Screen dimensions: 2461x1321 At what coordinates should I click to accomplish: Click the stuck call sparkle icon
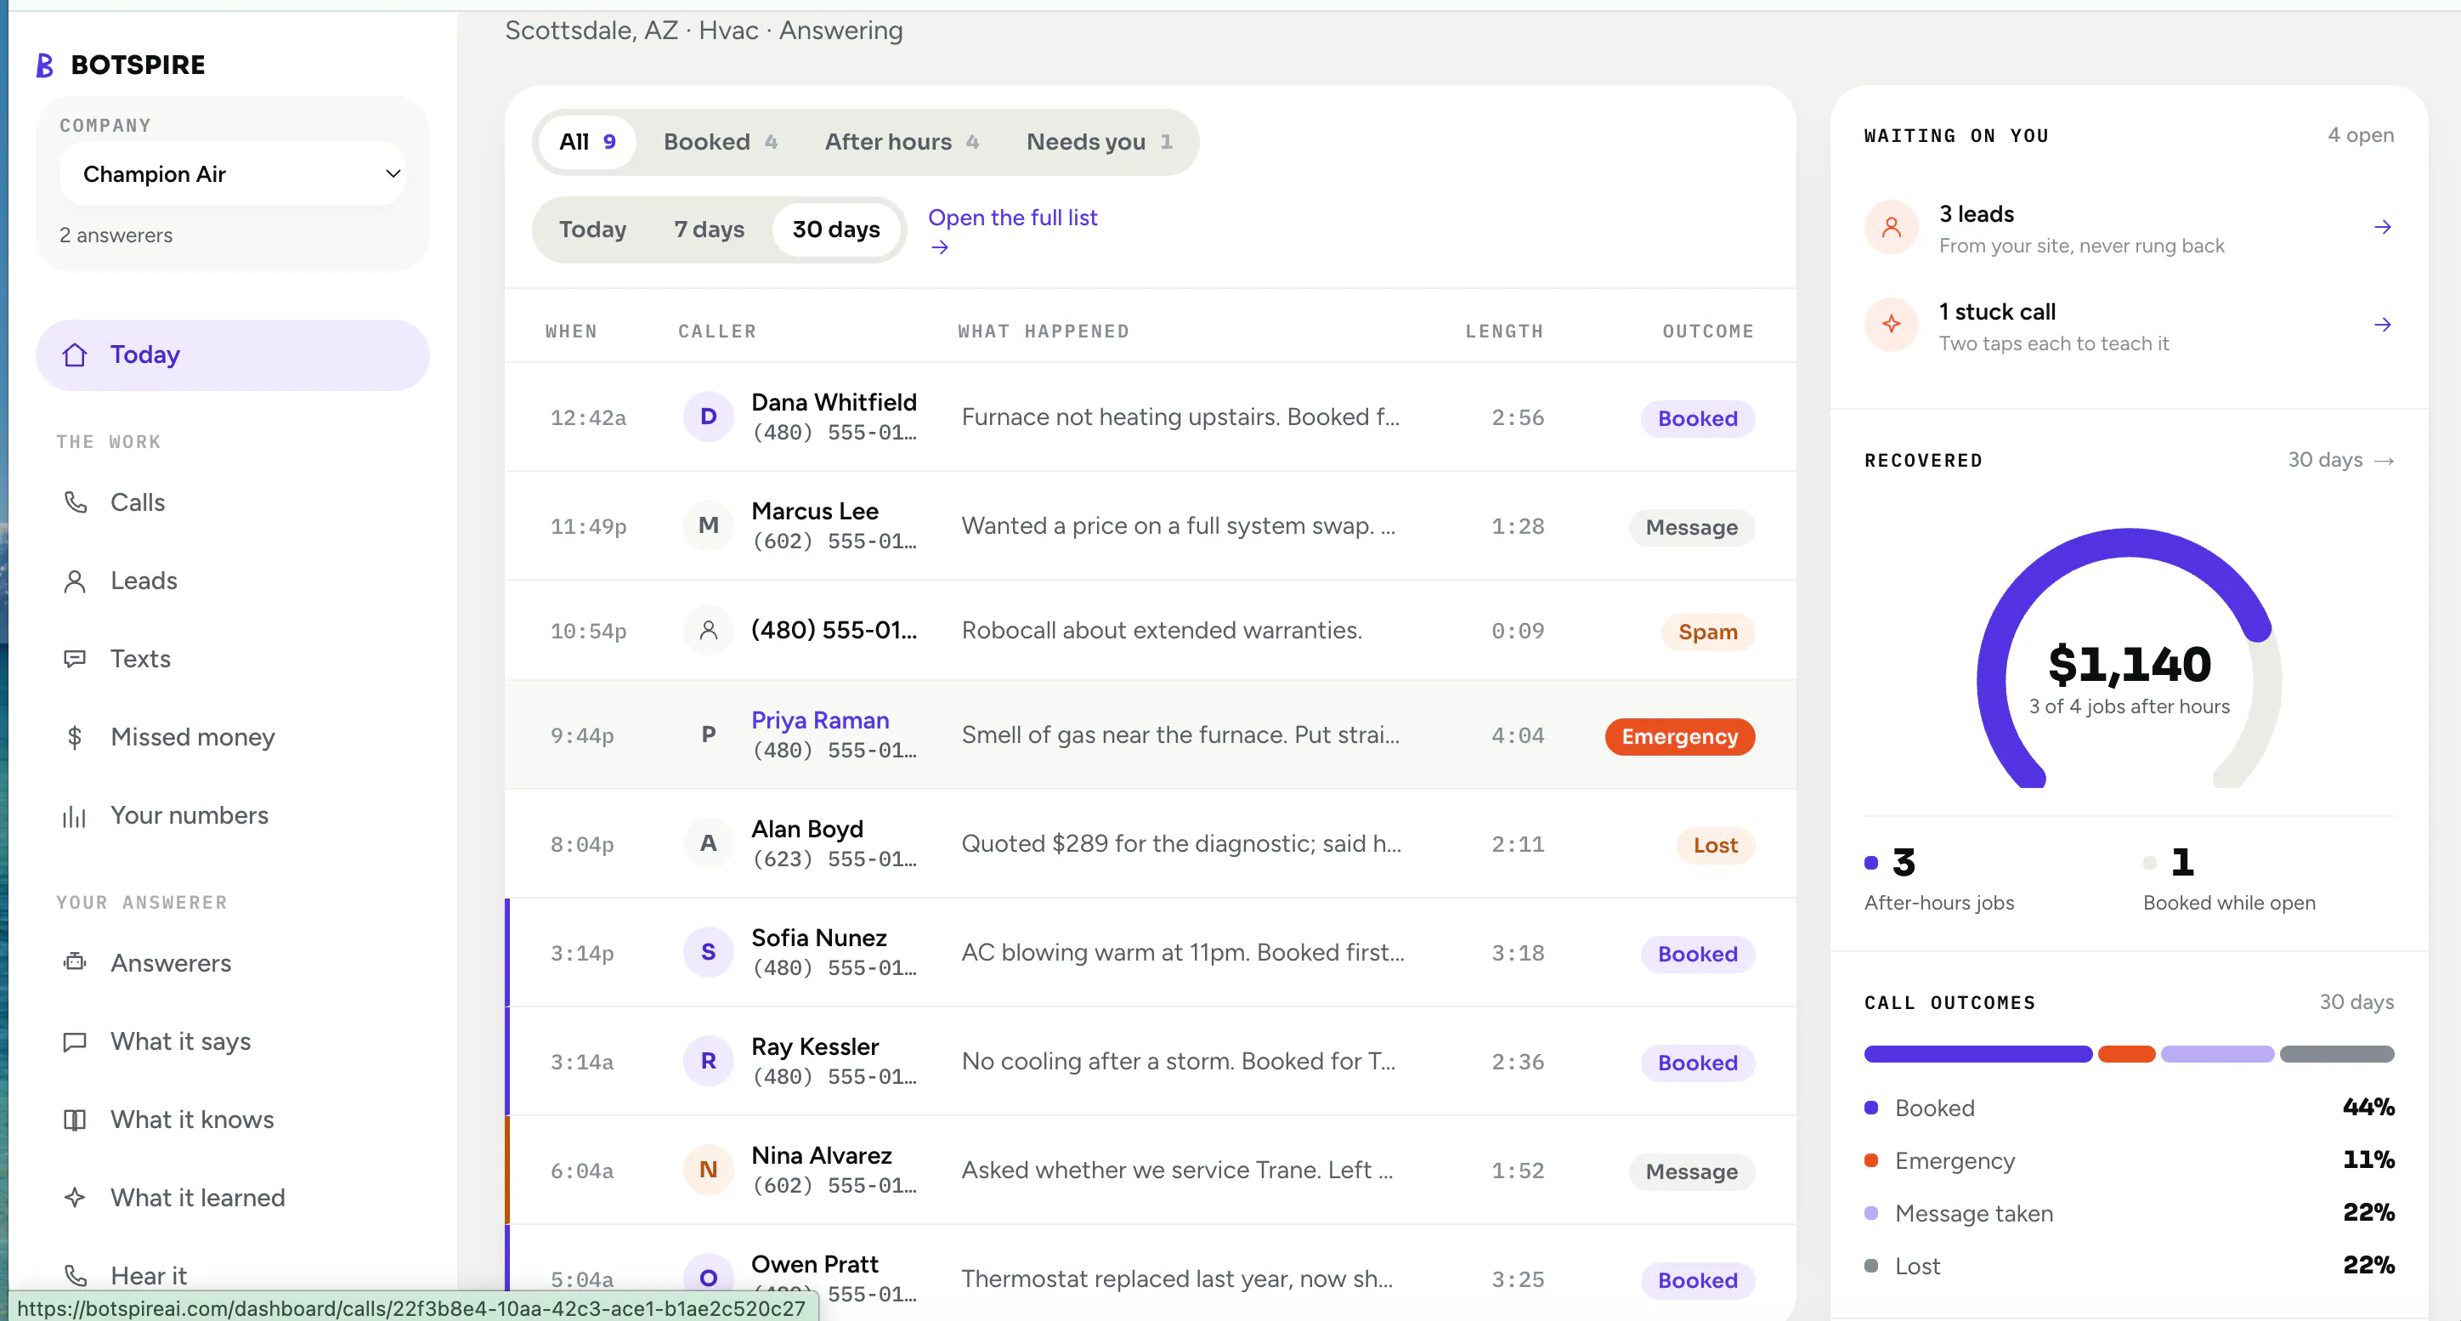coord(1891,325)
